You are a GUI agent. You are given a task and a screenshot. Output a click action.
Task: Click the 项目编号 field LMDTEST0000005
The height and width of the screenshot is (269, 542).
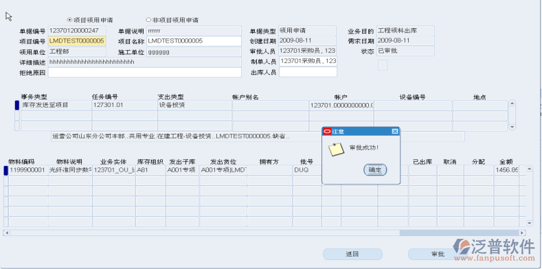77,41
